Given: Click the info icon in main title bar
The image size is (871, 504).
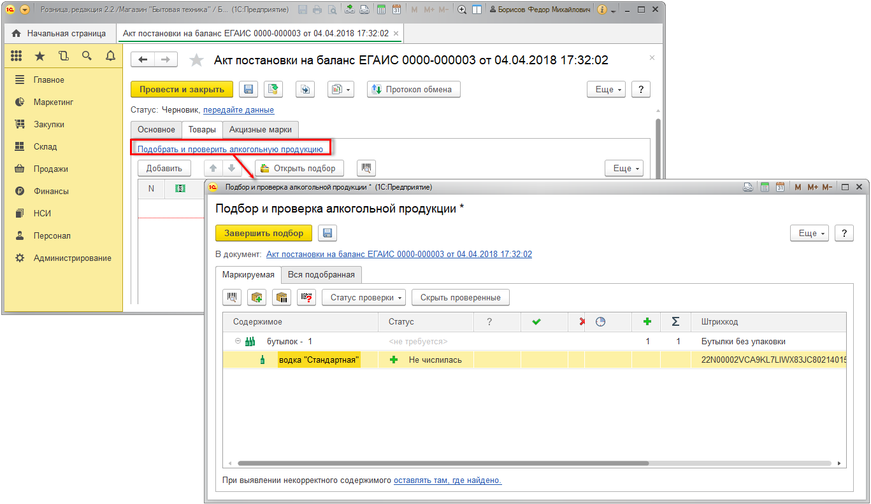Looking at the screenshot, I should (x=601, y=10).
